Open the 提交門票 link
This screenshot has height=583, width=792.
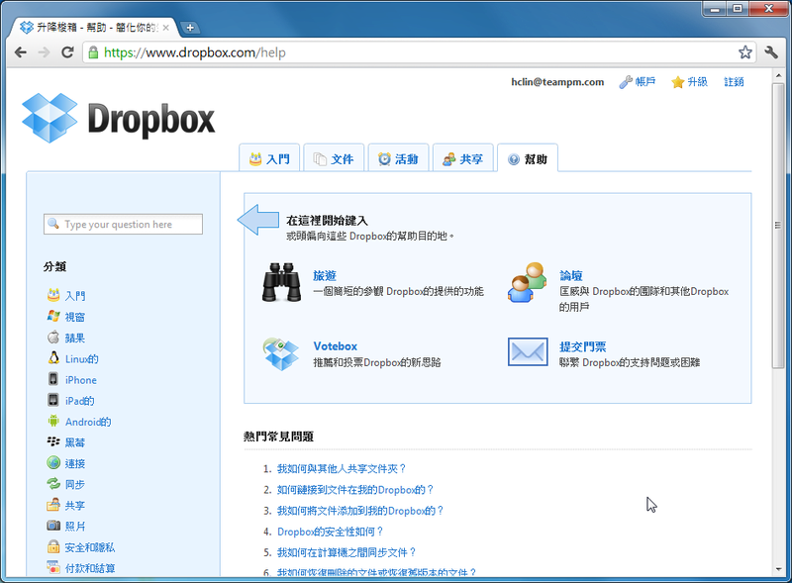pyautogui.click(x=582, y=346)
